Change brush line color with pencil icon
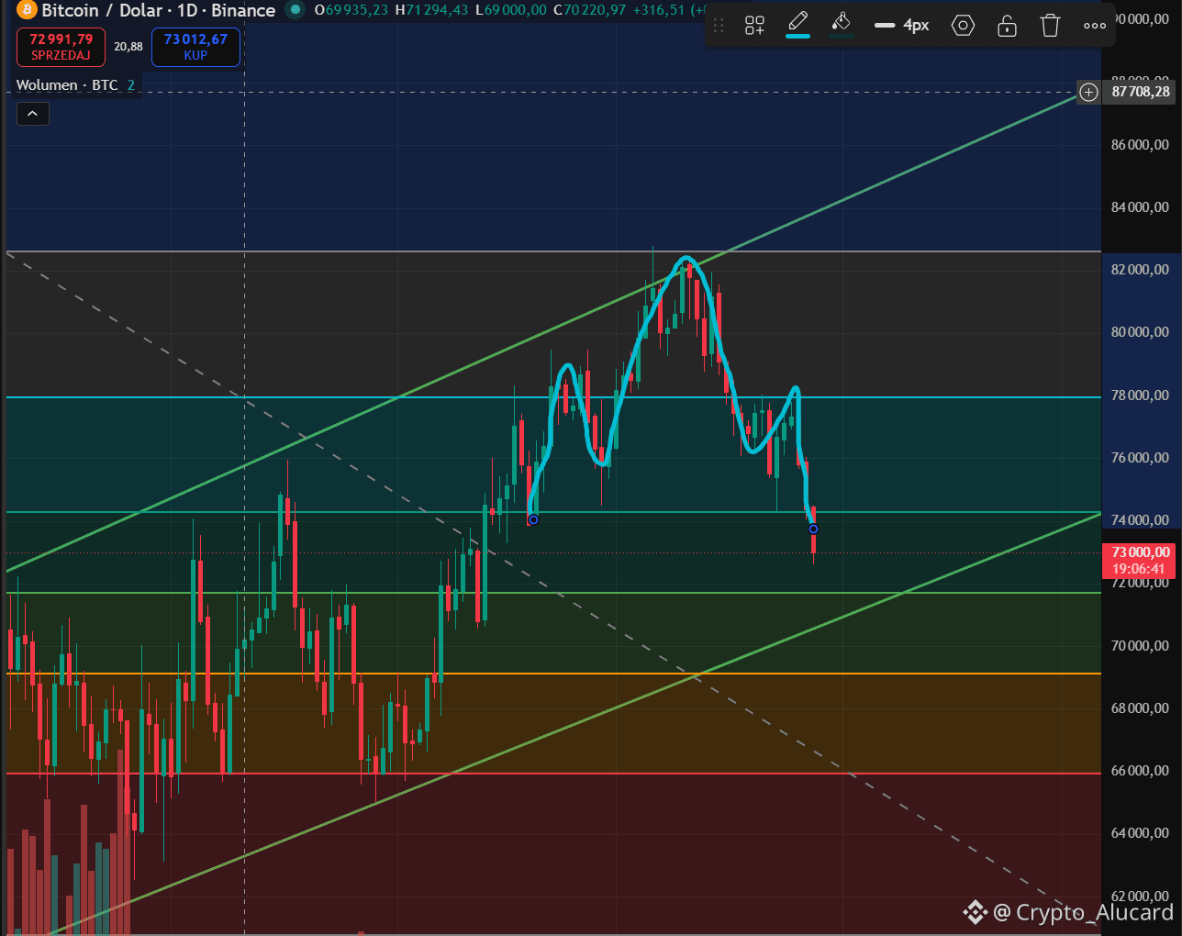This screenshot has height=936, width=1182. (x=797, y=23)
